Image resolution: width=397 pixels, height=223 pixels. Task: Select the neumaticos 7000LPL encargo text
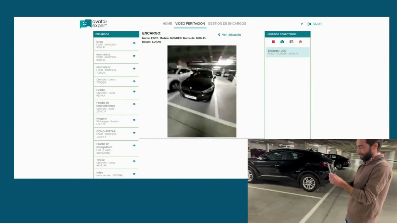pos(107,70)
